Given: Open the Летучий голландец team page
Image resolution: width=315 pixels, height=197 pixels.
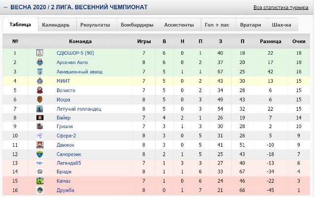Looking at the screenshot, I should tap(79, 109).
